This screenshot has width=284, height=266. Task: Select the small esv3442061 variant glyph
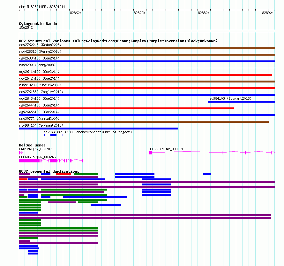53,135
